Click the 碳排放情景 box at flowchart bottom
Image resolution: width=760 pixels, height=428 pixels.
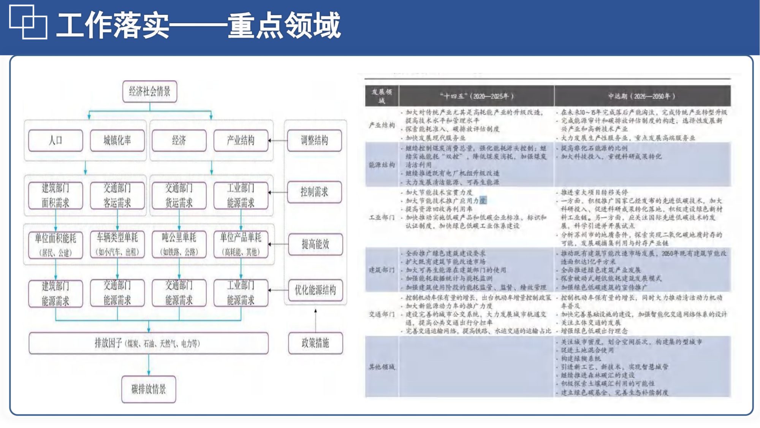pyautogui.click(x=149, y=389)
